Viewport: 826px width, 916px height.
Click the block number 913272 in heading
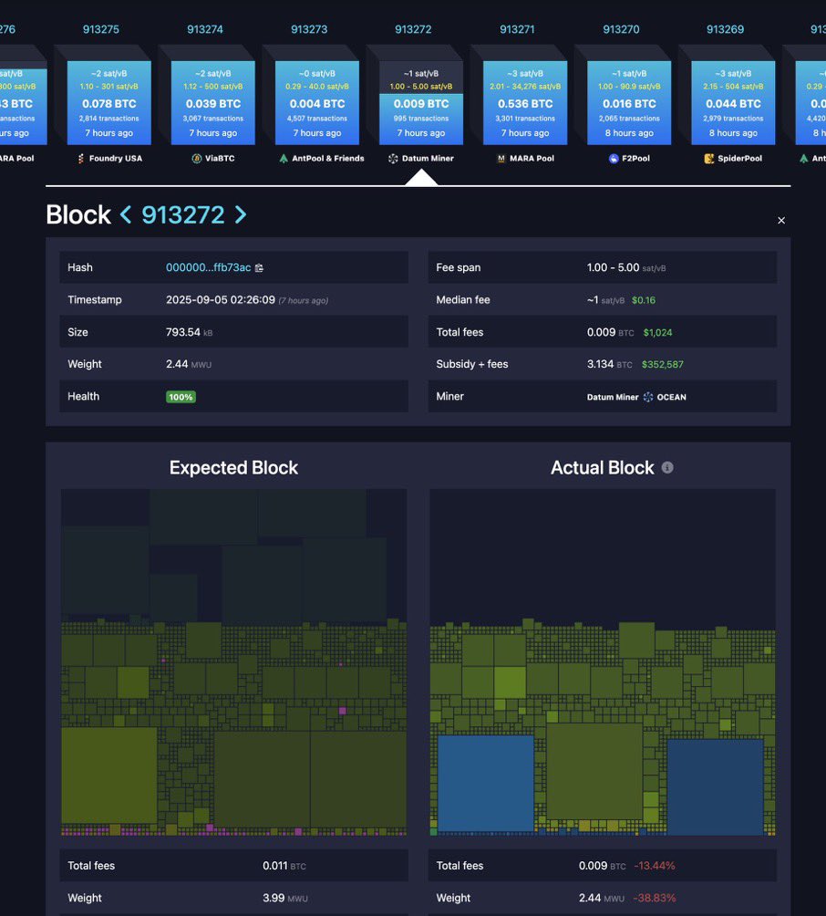tap(182, 215)
